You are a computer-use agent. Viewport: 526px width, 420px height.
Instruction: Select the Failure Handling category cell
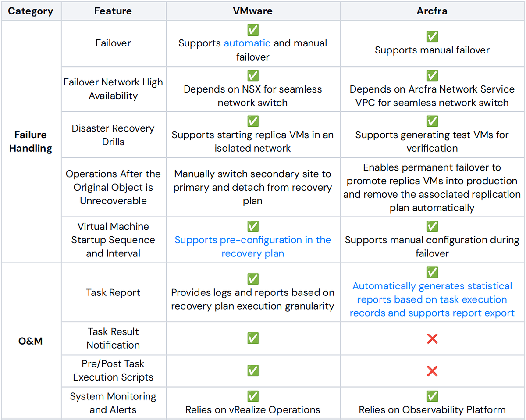click(x=31, y=142)
